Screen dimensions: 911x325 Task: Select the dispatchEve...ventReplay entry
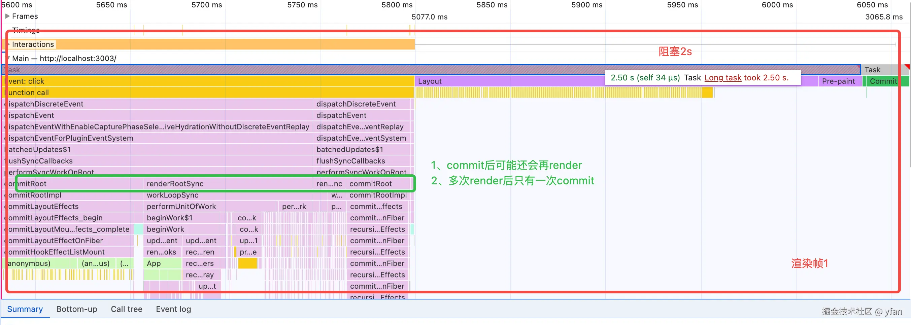(362, 127)
